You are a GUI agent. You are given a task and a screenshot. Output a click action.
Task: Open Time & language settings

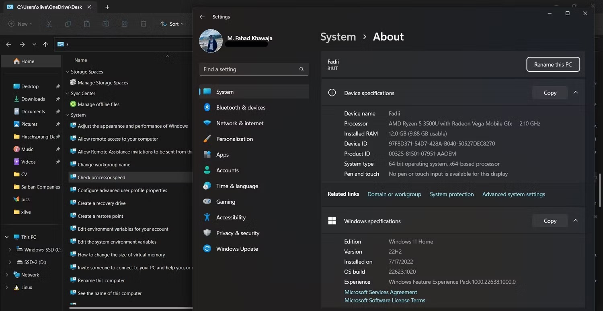(x=254, y=186)
